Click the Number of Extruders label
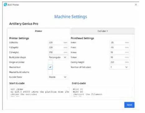Image resolution: width=145 pixels, height=113 pixels. click(x=81, y=67)
